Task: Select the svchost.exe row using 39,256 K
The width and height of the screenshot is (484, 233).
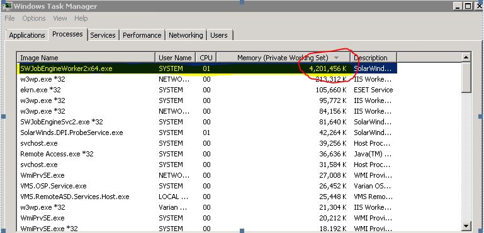Action: point(207,143)
